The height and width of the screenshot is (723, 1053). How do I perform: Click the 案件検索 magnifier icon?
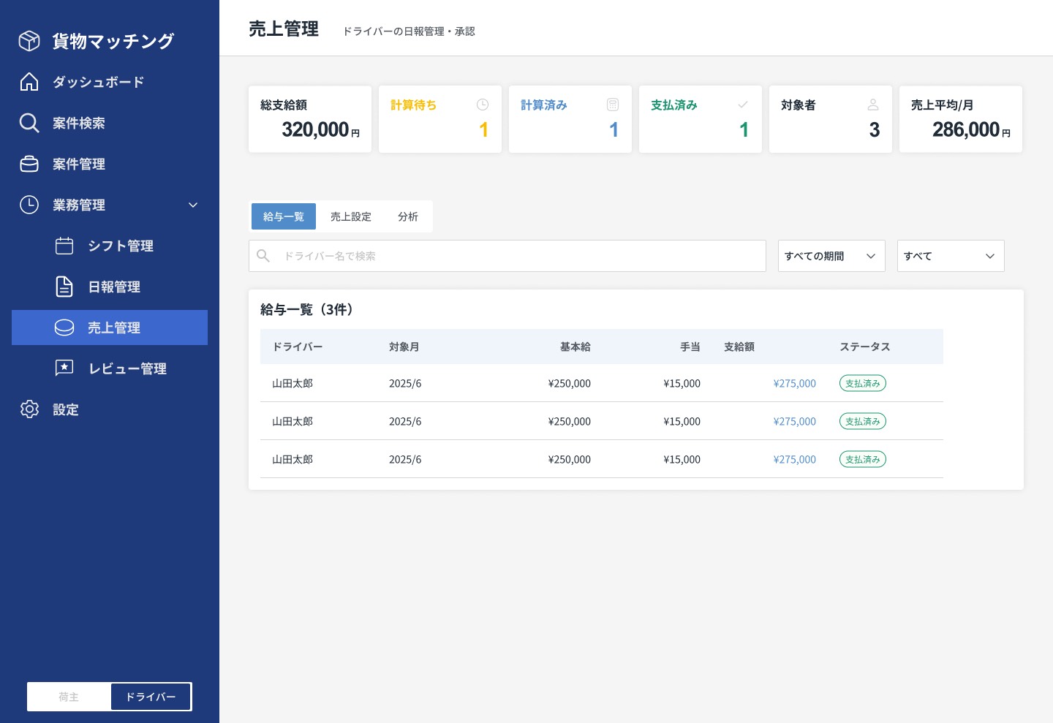pos(29,123)
